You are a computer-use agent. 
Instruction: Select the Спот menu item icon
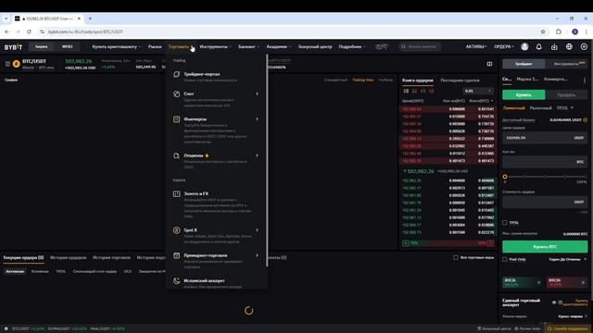point(177,94)
